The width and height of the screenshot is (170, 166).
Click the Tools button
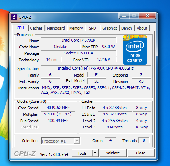coord(82,153)
